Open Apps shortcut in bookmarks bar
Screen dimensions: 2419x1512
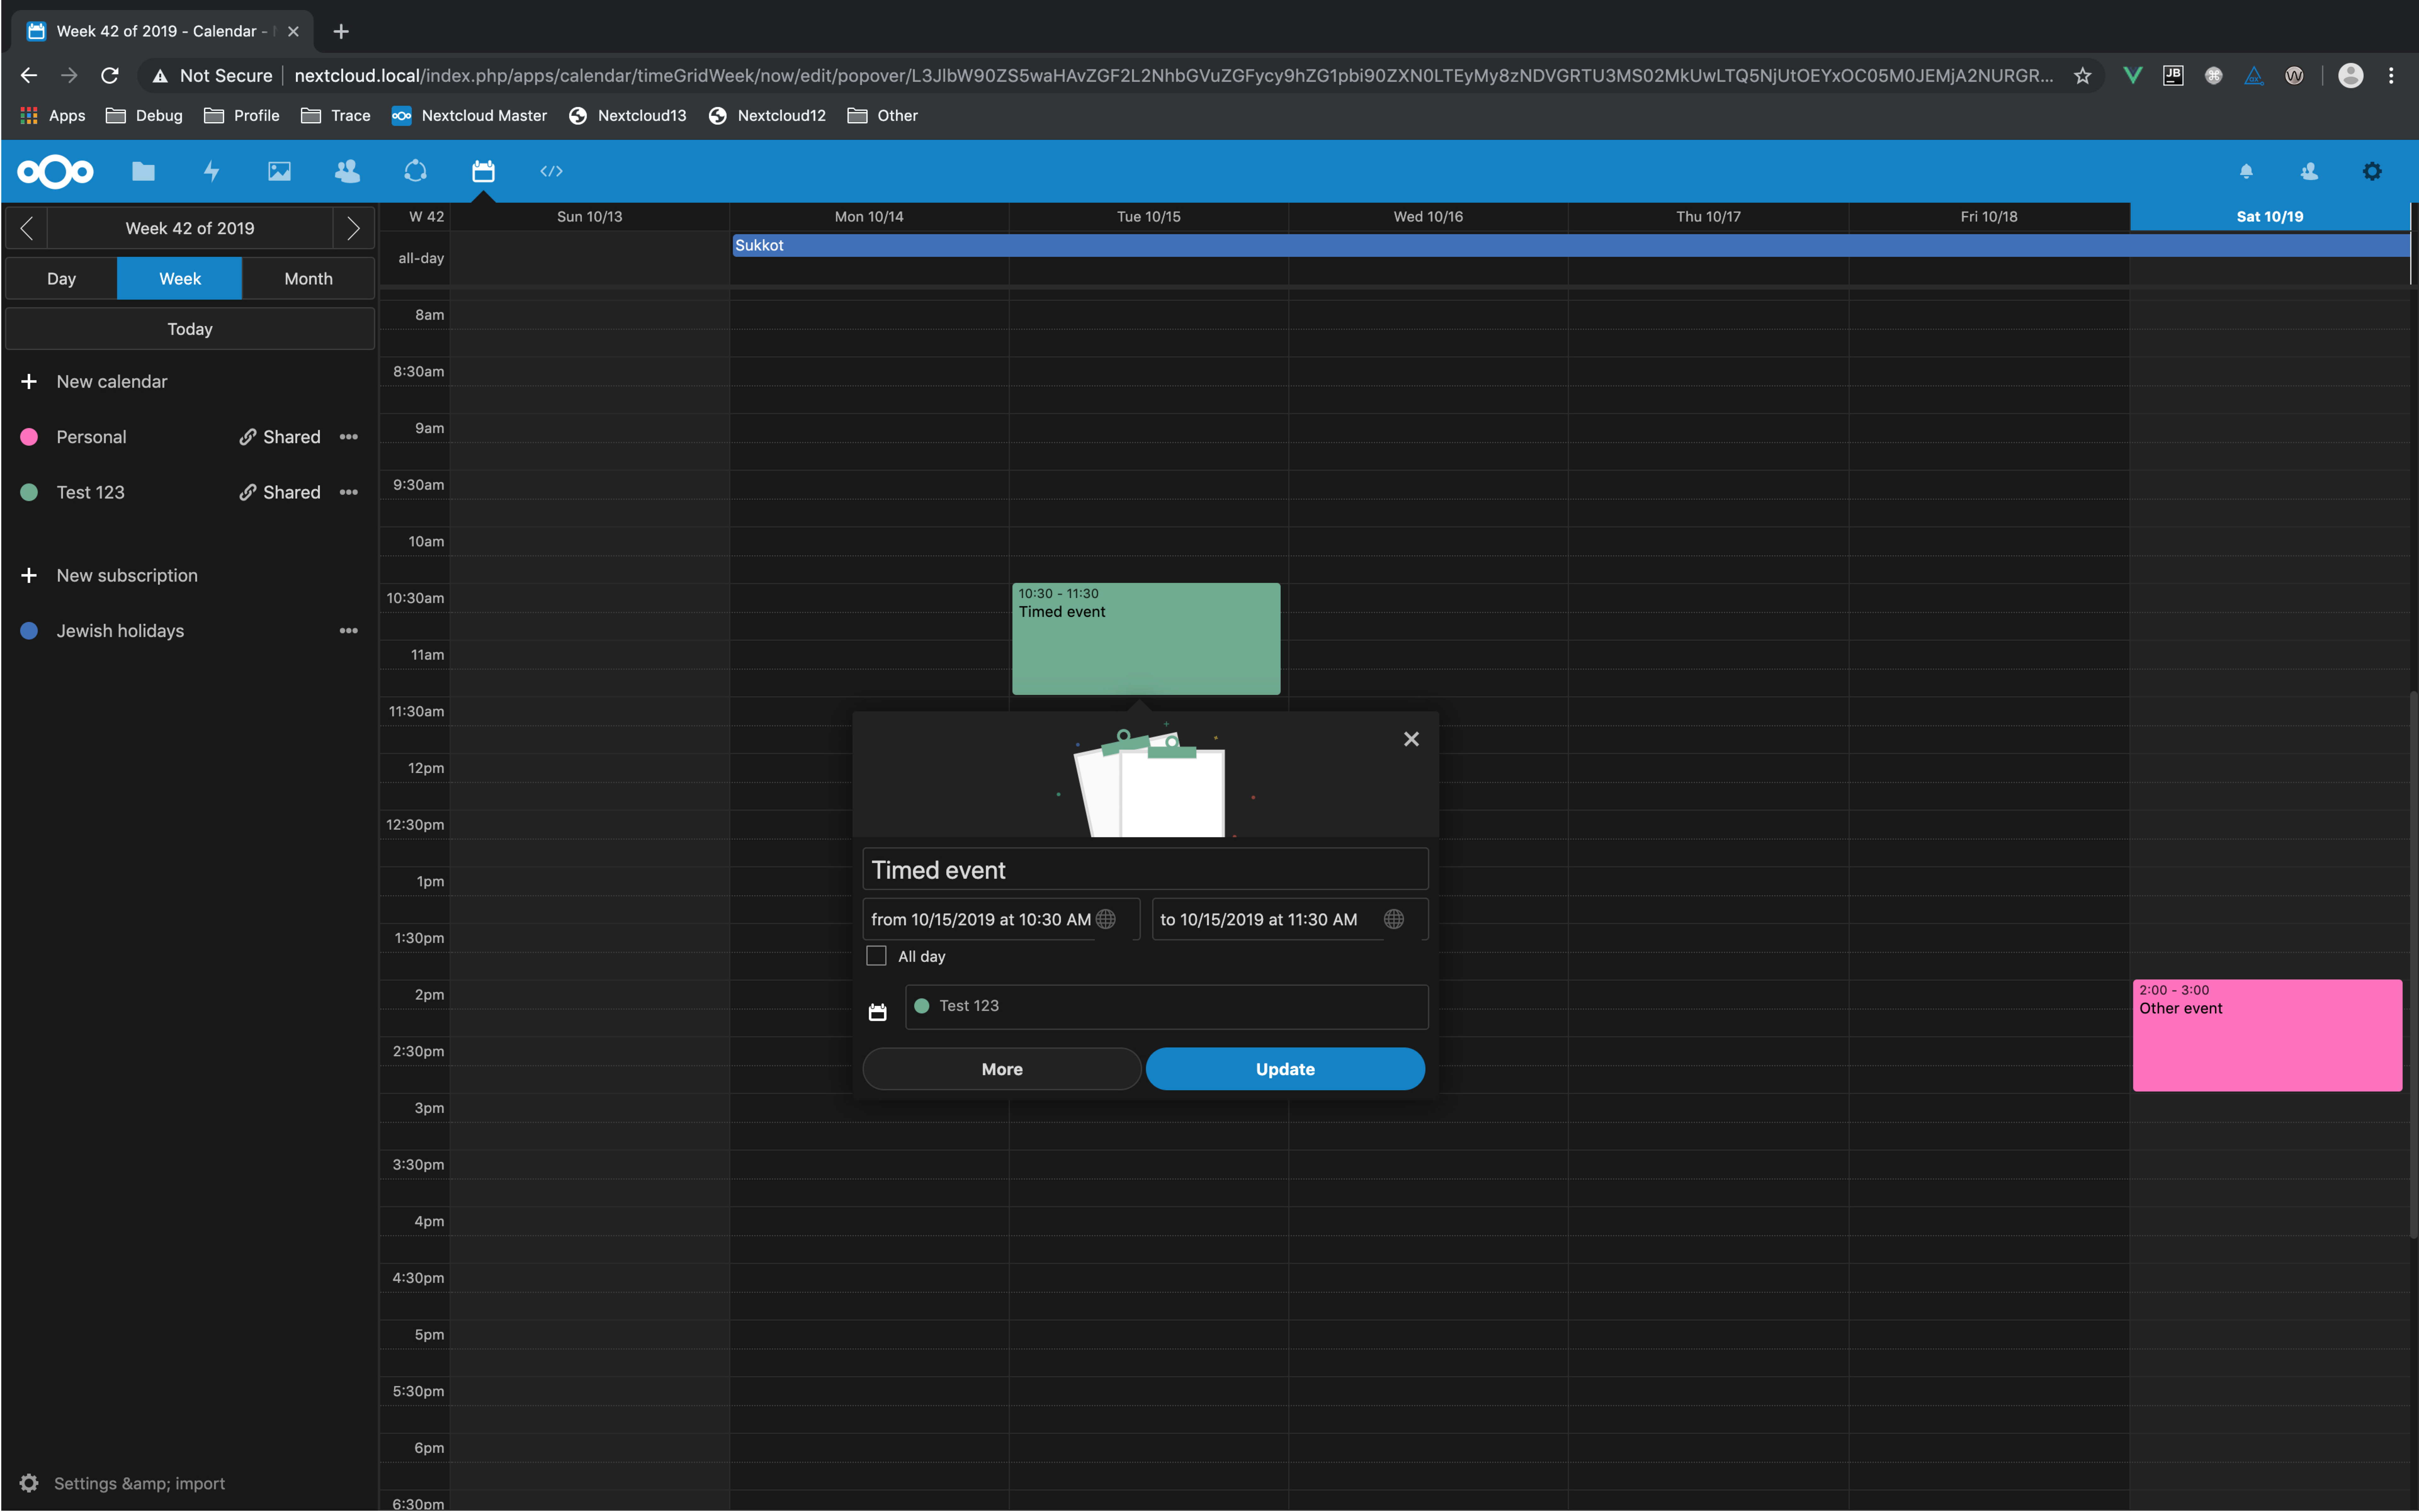pos(53,116)
